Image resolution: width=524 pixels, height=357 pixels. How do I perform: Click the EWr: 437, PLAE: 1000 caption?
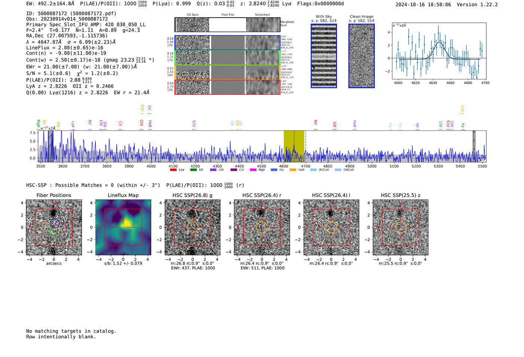tap(193, 268)
